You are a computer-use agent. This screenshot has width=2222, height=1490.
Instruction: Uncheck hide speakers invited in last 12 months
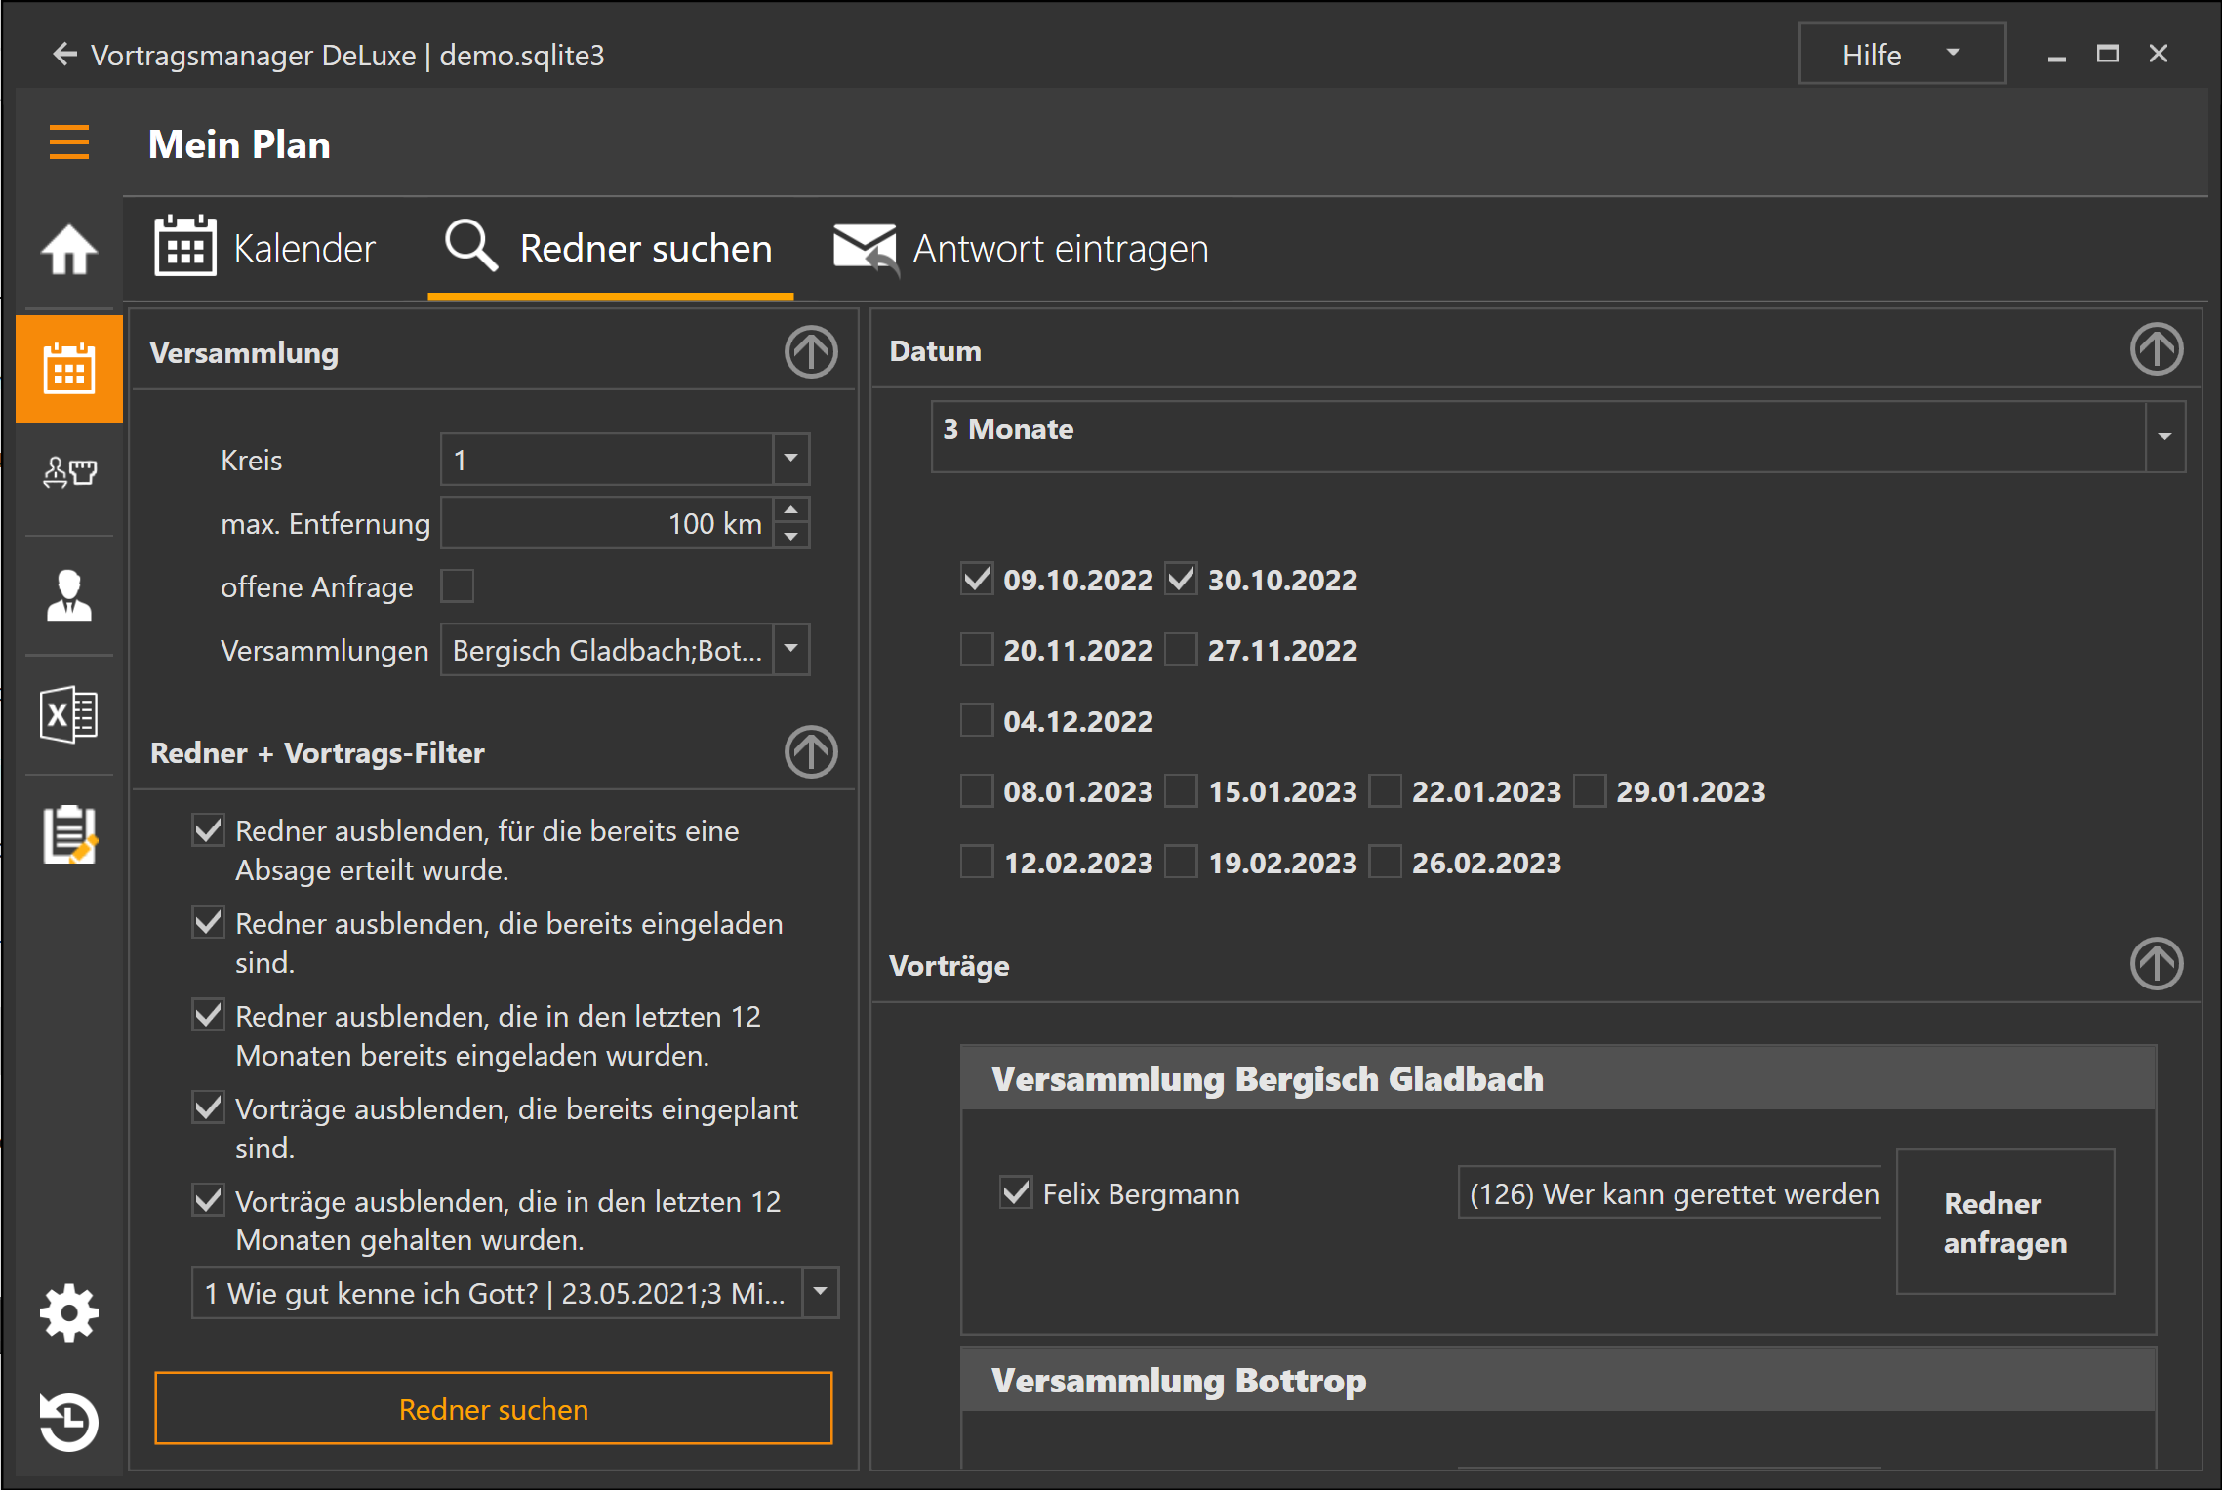208,1016
